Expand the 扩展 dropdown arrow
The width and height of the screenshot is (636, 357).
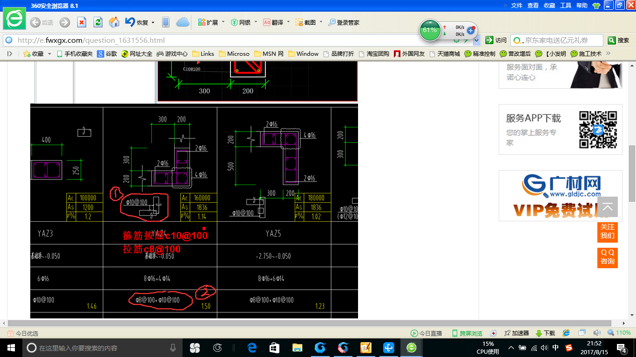(223, 22)
